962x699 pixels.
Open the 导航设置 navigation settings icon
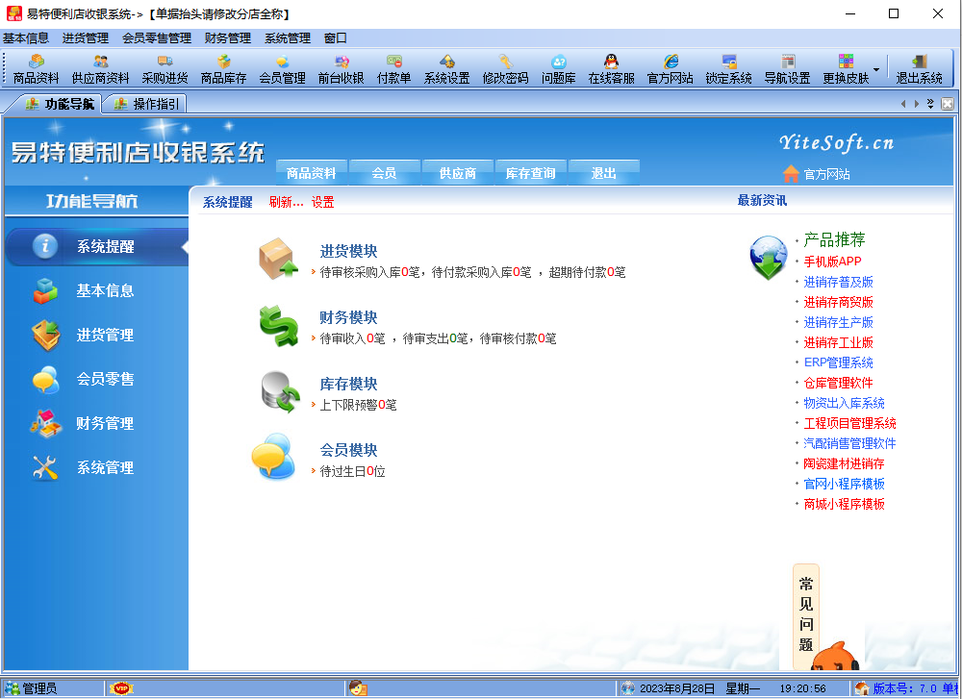(791, 67)
